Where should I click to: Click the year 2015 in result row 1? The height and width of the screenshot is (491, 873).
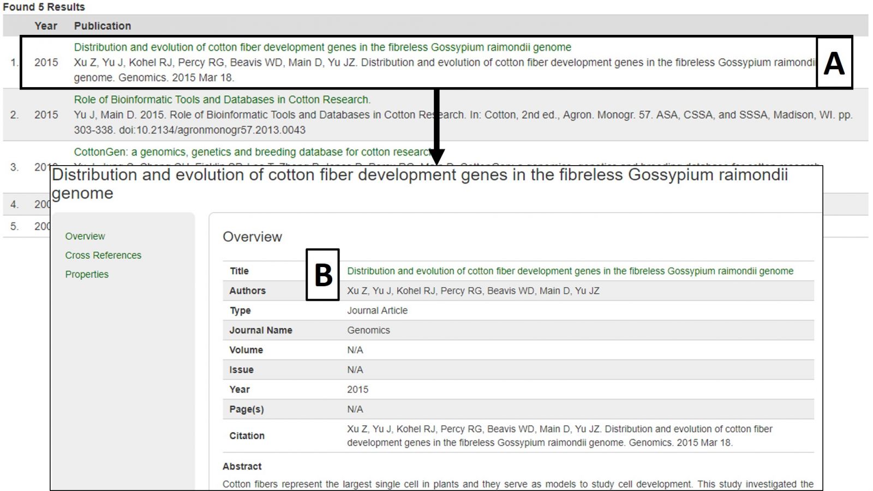tap(46, 63)
